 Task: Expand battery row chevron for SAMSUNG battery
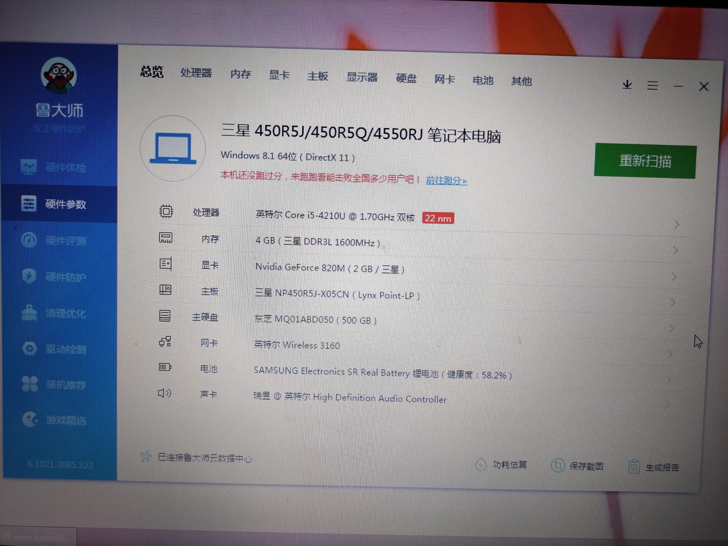click(669, 379)
